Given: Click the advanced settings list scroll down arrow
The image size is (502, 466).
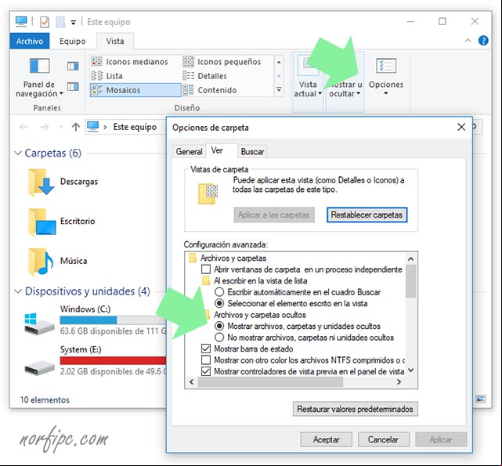Looking at the screenshot, I should point(410,370).
